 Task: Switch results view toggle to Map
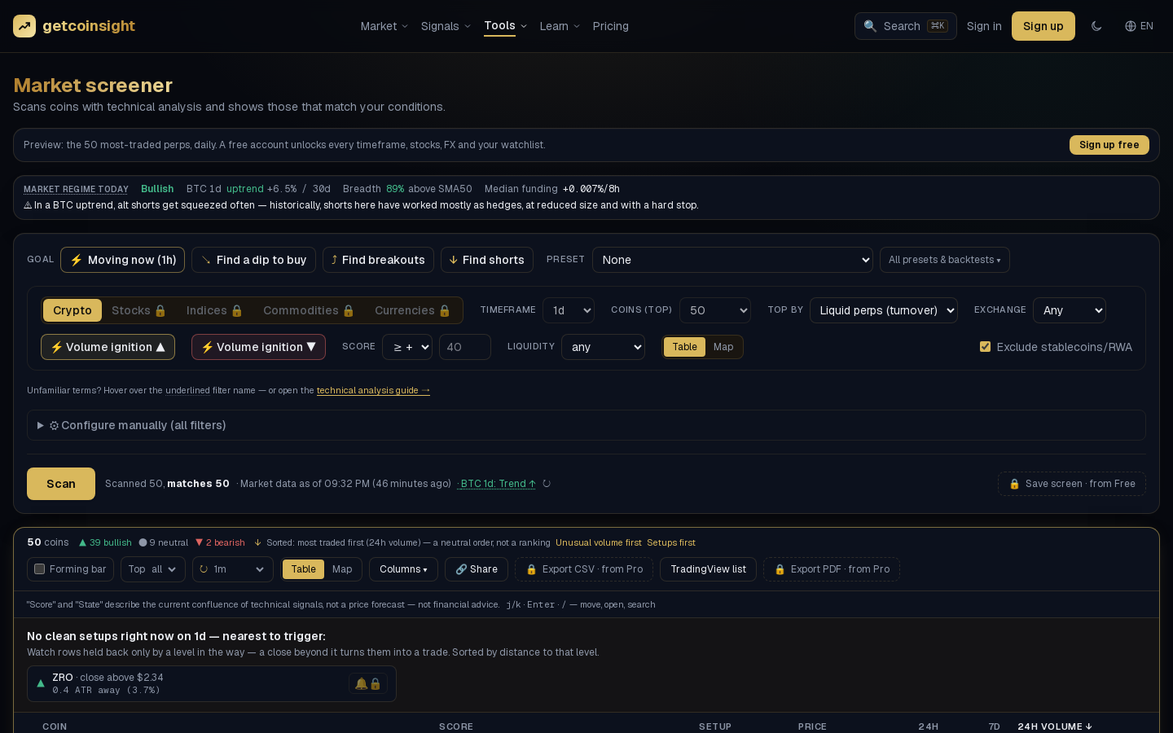click(x=342, y=569)
